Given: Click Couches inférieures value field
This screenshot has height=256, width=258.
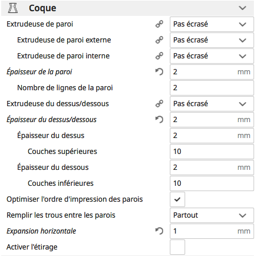Looking at the screenshot, I should coord(211,183).
